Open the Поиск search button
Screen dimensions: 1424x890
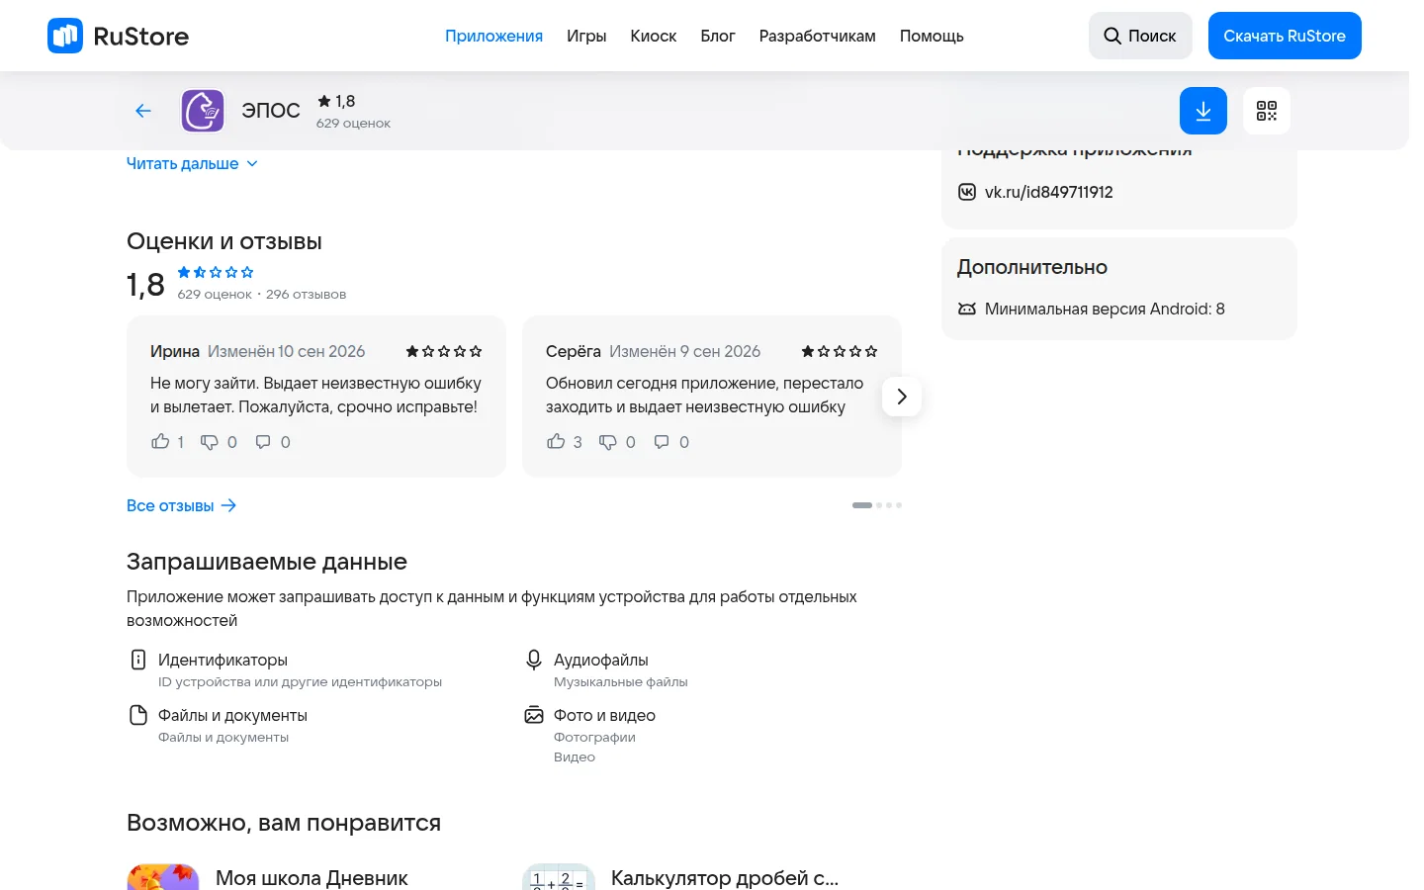[1140, 36]
